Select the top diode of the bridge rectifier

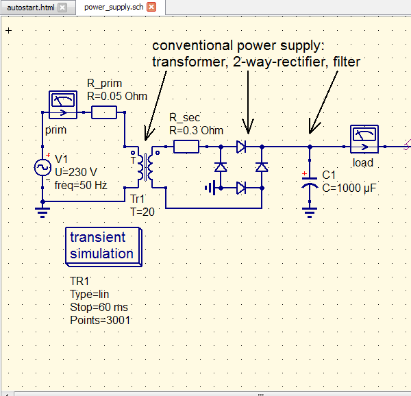[241, 146]
